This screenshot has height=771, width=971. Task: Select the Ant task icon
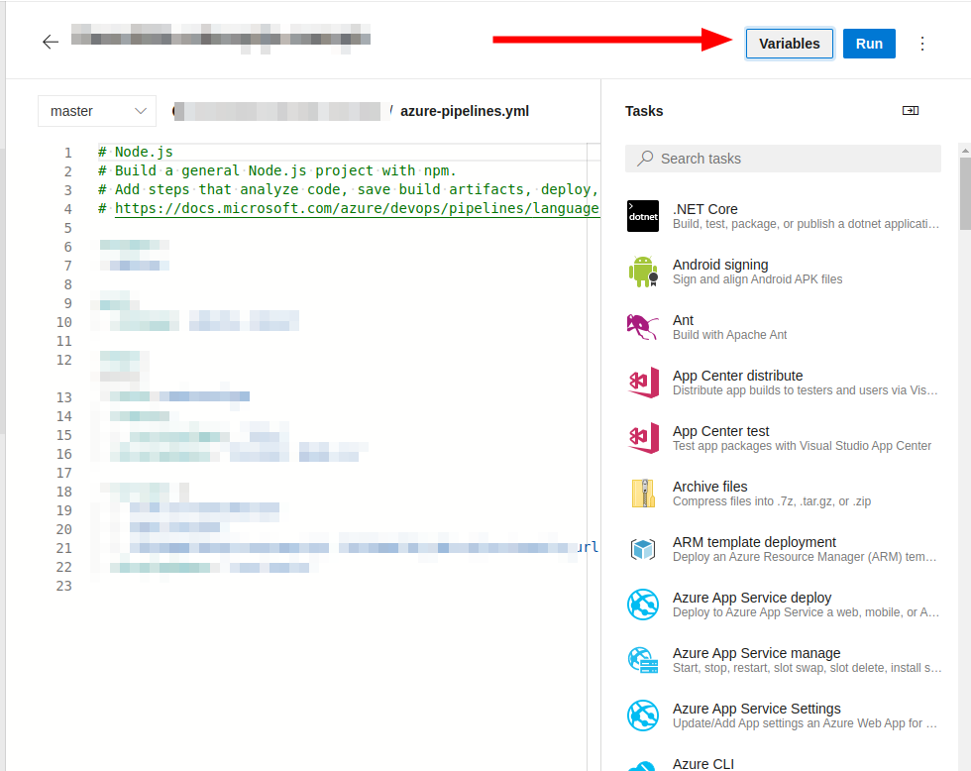[x=643, y=327]
